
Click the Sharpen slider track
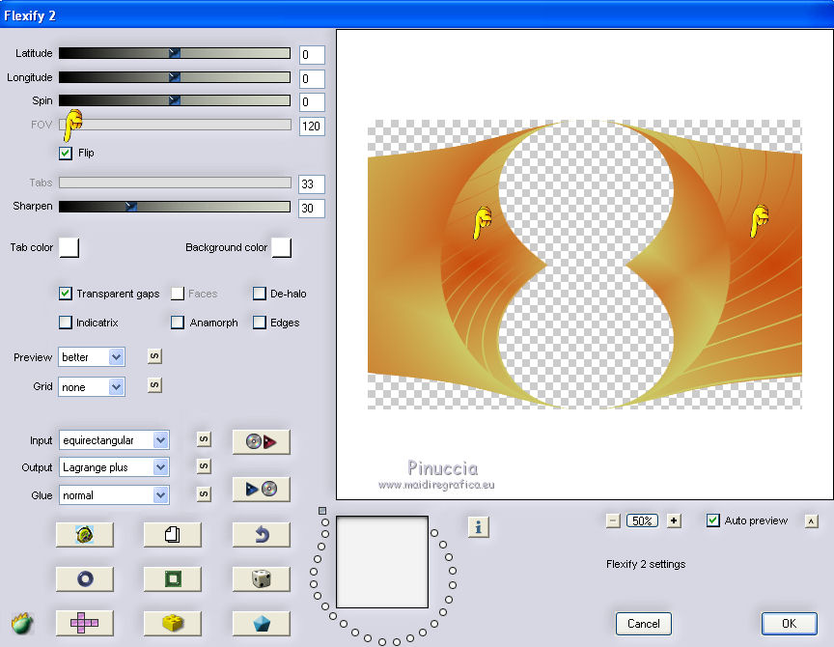175,207
